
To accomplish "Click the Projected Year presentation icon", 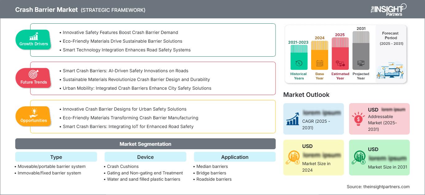I will (x=361, y=64).
